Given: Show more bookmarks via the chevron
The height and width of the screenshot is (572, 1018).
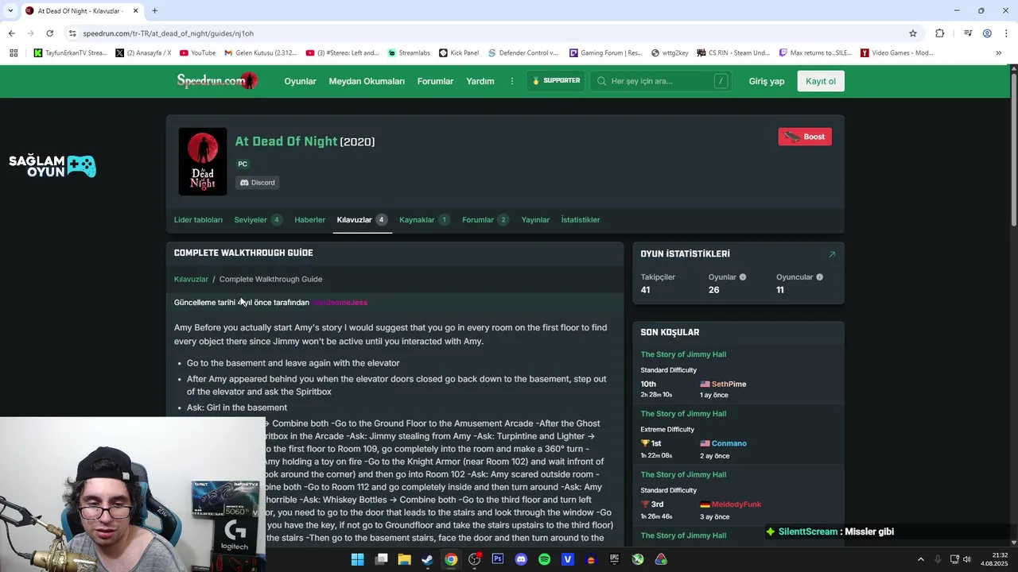Looking at the screenshot, I should 998,53.
